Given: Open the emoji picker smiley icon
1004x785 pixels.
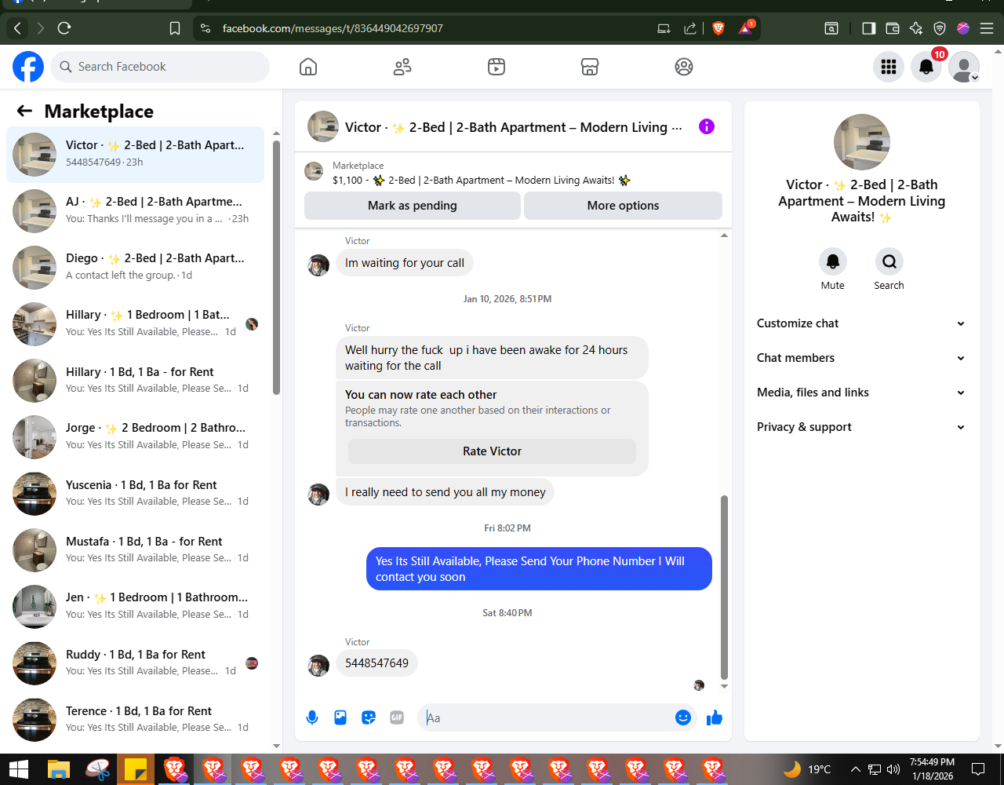Looking at the screenshot, I should (x=683, y=717).
